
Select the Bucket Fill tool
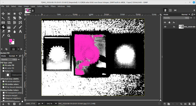pos(3,27)
